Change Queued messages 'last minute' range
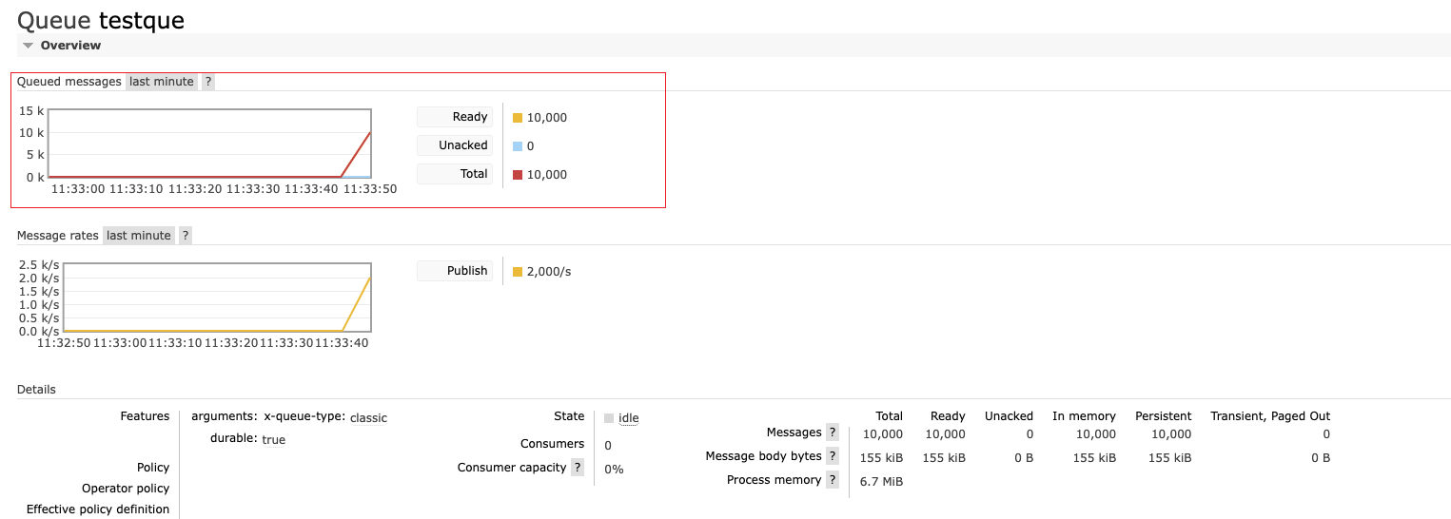The width and height of the screenshot is (1451, 519). click(x=162, y=82)
